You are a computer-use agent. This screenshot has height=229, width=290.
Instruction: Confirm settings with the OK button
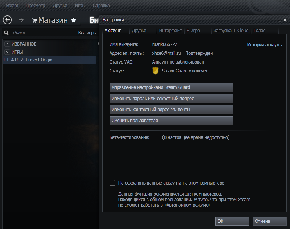(x=232, y=221)
